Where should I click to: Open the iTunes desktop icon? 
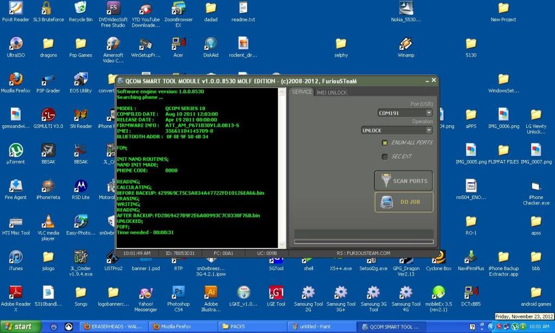tap(16, 257)
